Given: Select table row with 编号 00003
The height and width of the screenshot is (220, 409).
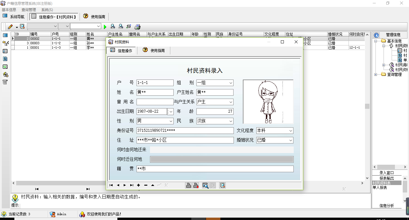Looking at the screenshot, I should 188,43.
